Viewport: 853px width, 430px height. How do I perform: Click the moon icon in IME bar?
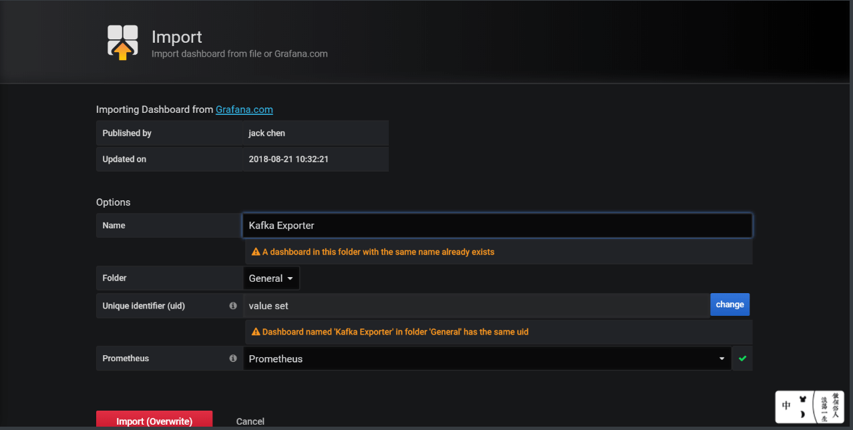(802, 414)
